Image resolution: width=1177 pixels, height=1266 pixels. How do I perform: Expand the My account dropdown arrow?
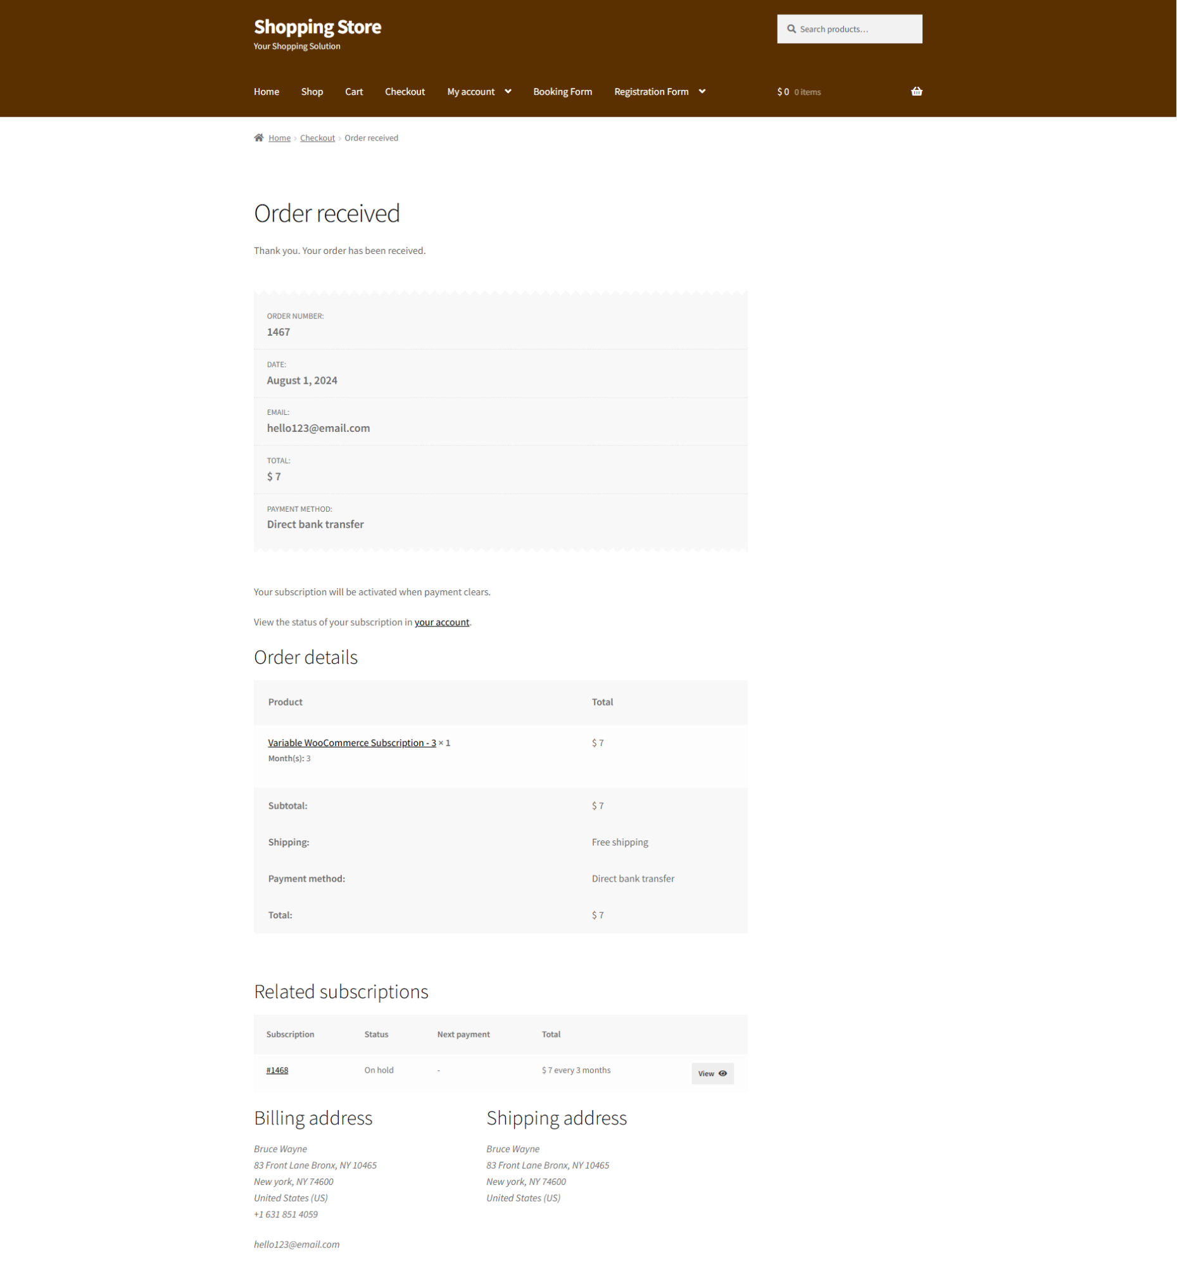(x=508, y=92)
